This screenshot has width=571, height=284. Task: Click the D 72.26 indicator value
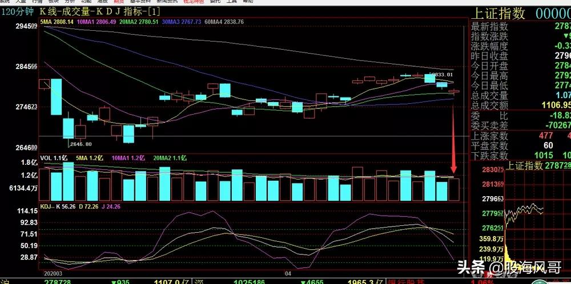(x=89, y=206)
